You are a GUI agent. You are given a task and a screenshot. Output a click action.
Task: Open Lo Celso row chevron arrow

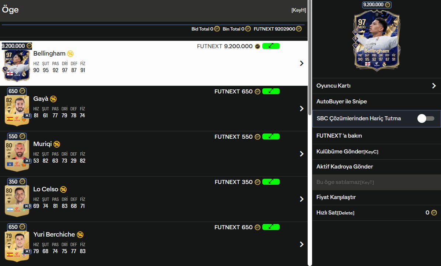pyautogui.click(x=301, y=199)
